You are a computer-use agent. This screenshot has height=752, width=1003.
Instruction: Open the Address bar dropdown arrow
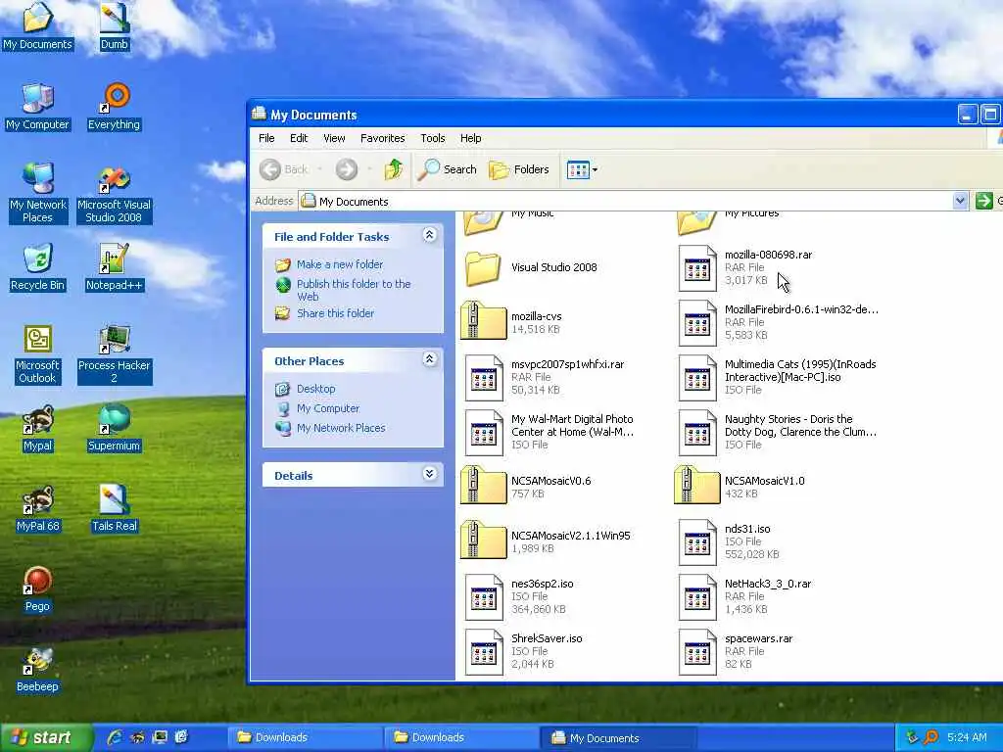pyautogui.click(x=960, y=201)
